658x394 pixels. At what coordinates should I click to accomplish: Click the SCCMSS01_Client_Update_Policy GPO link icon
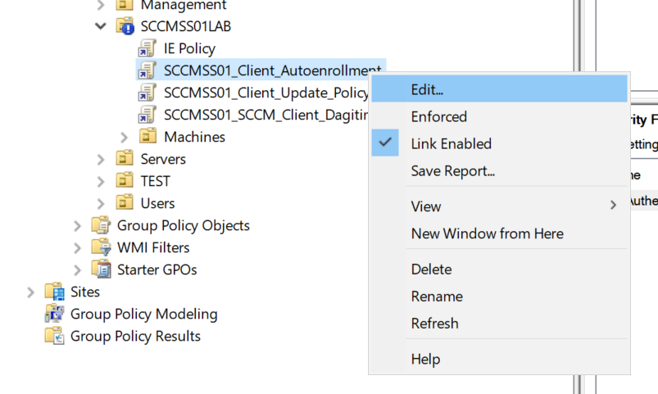pyautogui.click(x=147, y=93)
